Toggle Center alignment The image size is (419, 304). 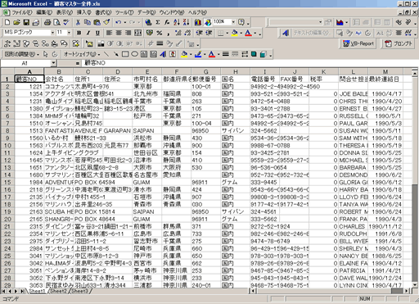[119, 33]
